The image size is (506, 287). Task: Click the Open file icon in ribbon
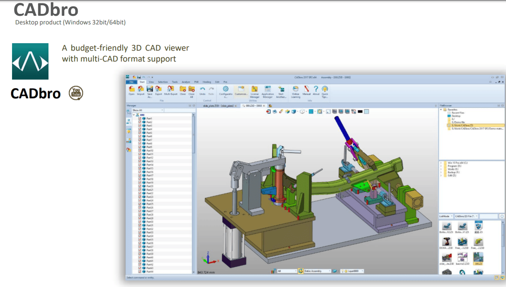click(x=131, y=89)
